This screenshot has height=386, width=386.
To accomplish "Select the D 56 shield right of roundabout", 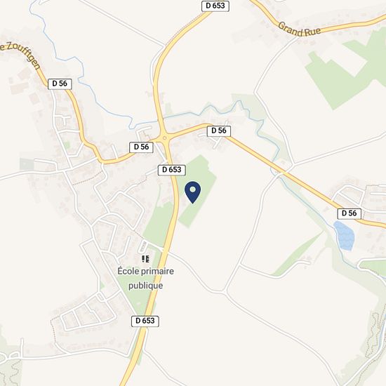I will (219, 131).
